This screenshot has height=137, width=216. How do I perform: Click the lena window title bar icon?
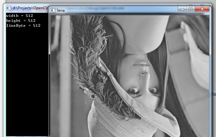[53, 10]
